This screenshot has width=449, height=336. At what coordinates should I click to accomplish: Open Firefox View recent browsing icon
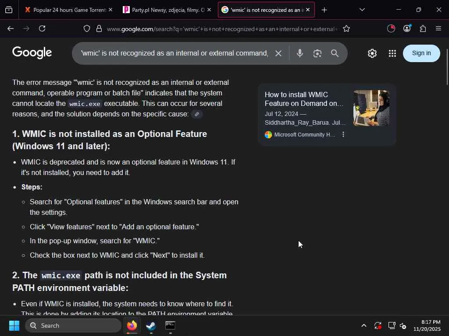[9, 10]
